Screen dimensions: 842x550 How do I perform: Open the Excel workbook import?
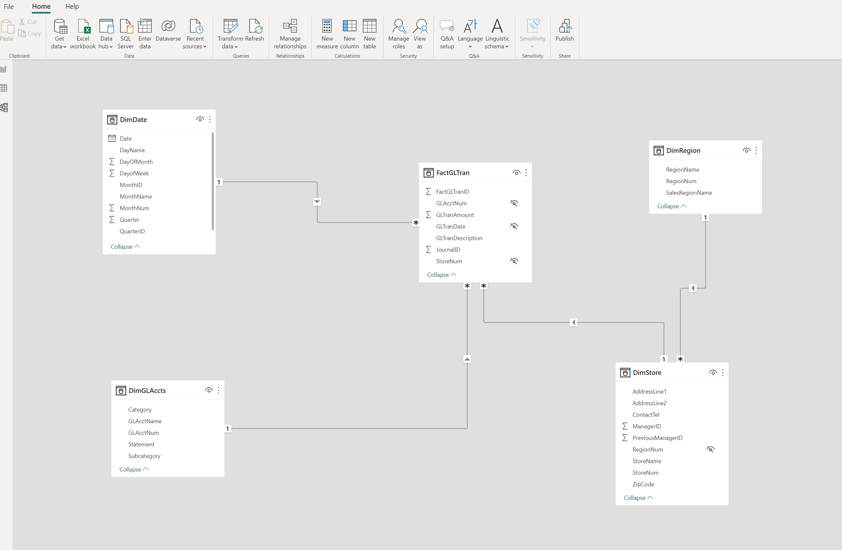(83, 34)
